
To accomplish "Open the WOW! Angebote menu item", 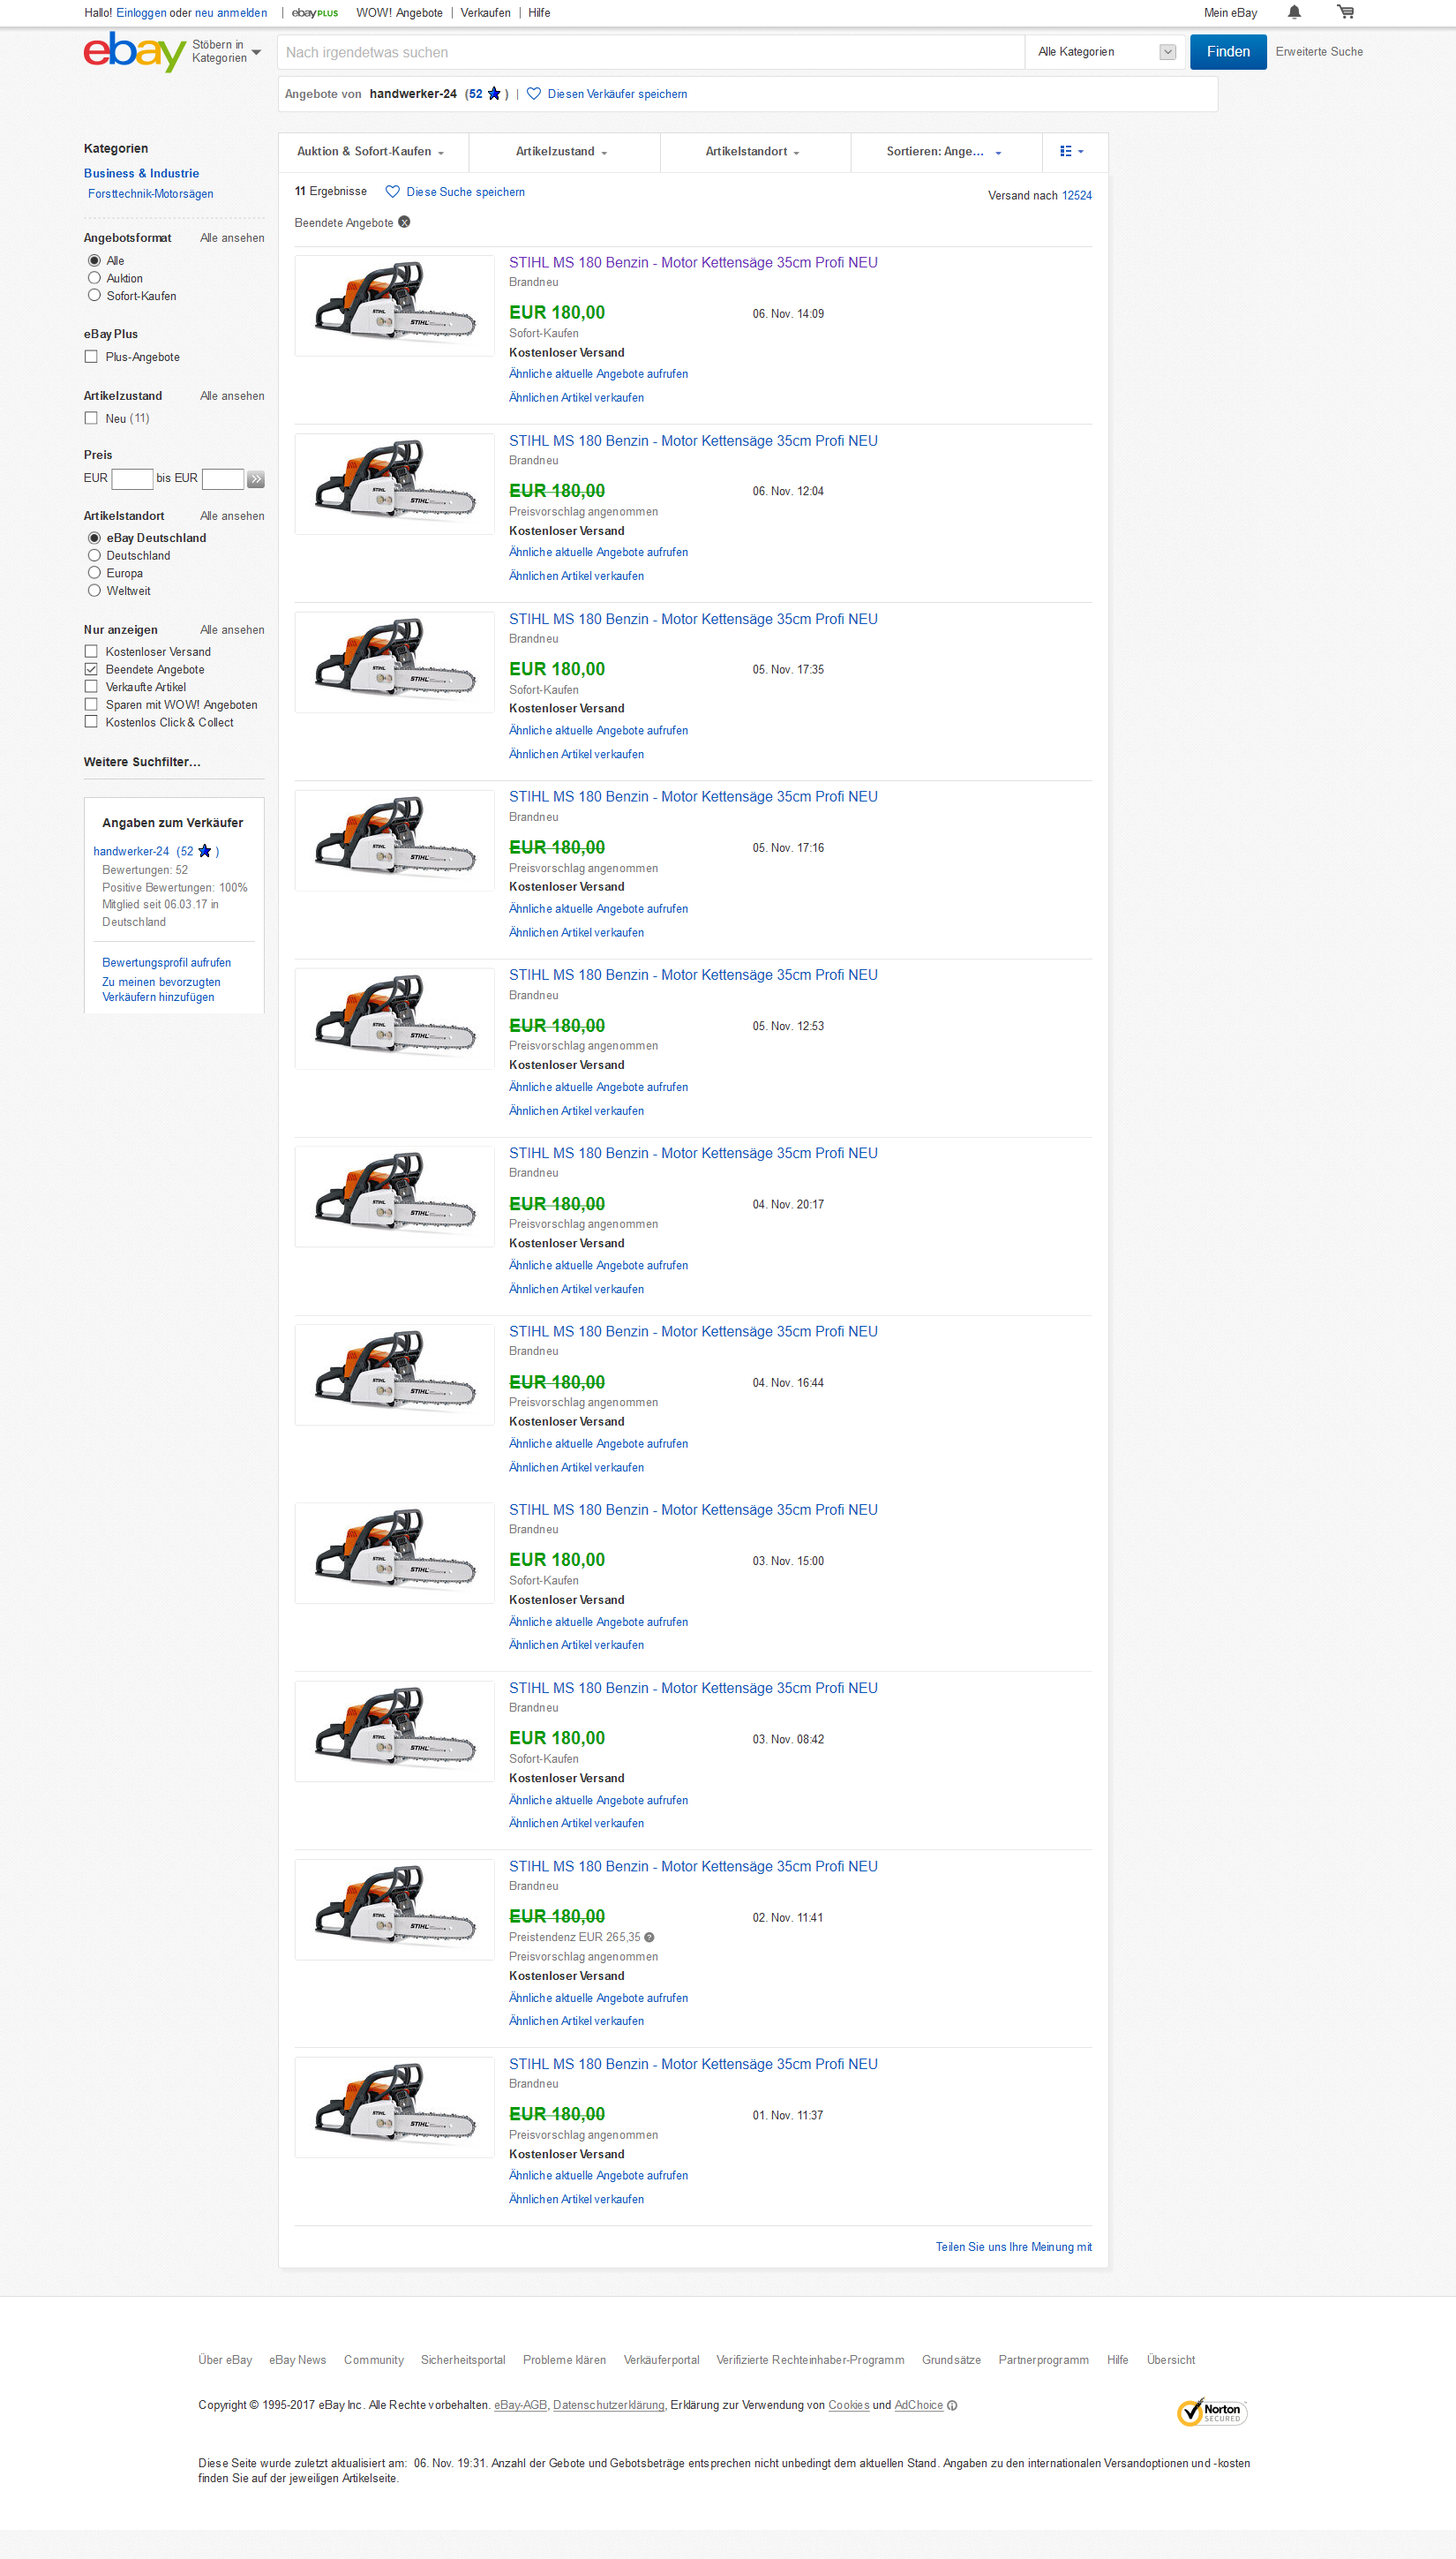I will click(x=399, y=13).
